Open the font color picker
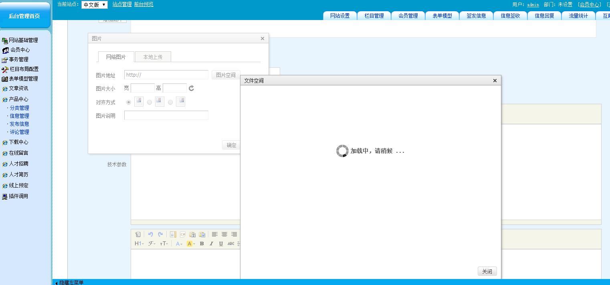This screenshot has height=285, width=610. click(x=179, y=244)
